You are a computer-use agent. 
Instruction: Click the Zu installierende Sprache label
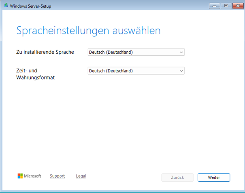(x=45, y=52)
